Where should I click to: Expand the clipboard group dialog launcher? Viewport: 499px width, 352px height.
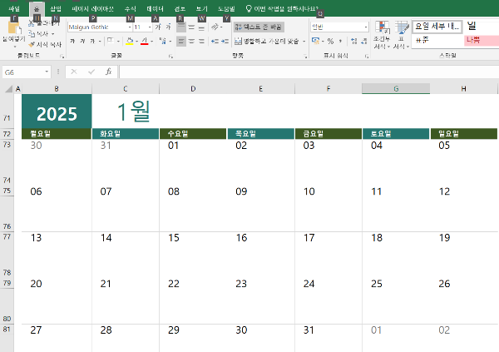pyautogui.click(x=62, y=57)
